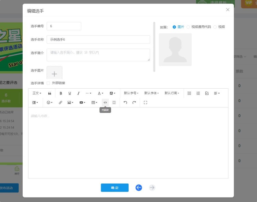Toggle bold formatting in editor toolbar
The image size is (257, 202).
coord(61,93)
